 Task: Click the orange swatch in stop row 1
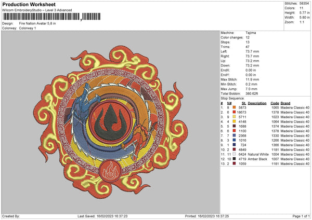[x=234, y=107]
